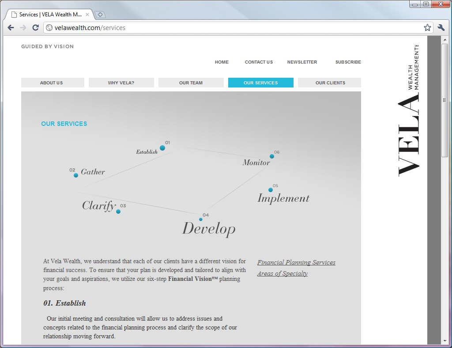Click the scrollbar up arrow
452x348 pixels.
(x=444, y=39)
